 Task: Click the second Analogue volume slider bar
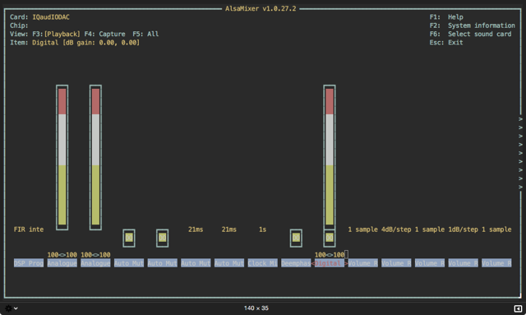tap(95, 157)
